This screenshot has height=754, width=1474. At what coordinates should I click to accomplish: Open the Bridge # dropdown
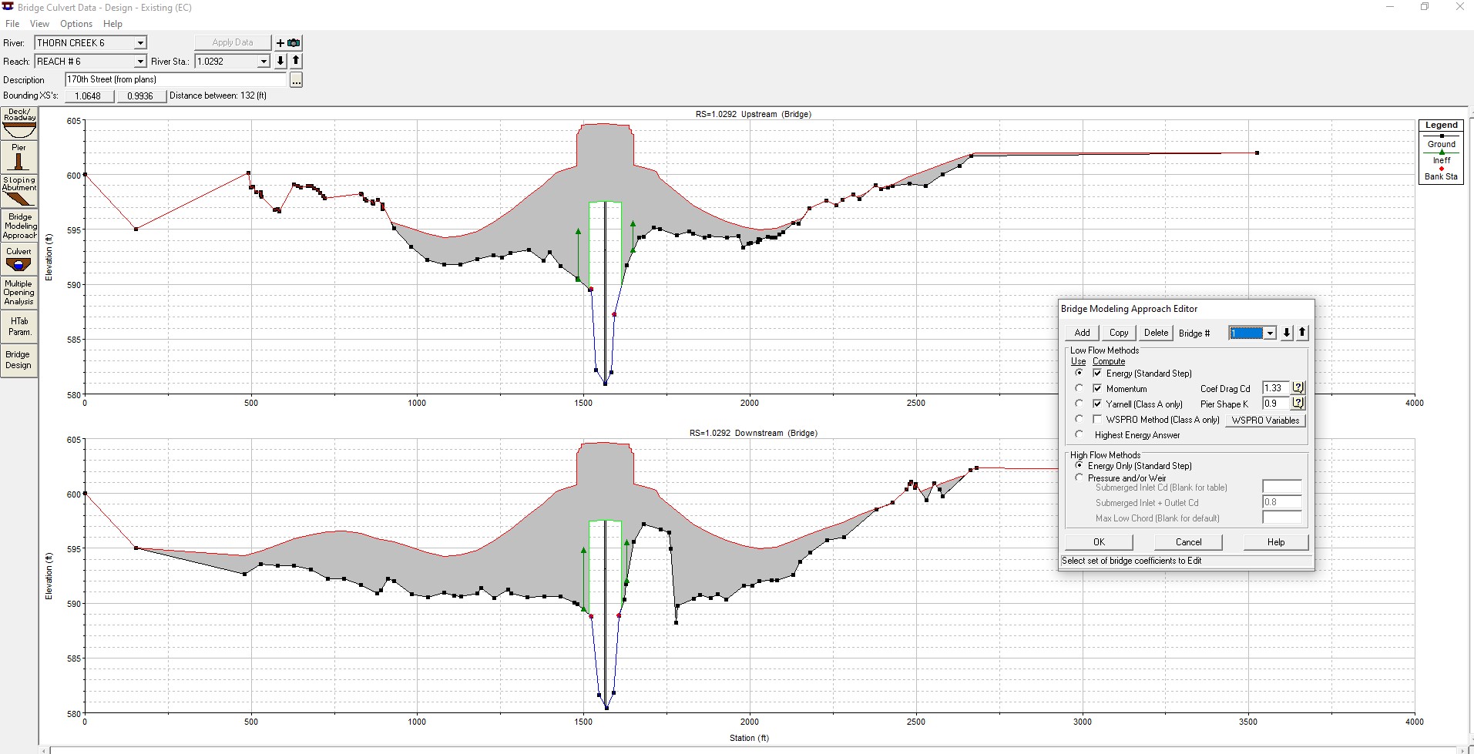tap(1270, 333)
